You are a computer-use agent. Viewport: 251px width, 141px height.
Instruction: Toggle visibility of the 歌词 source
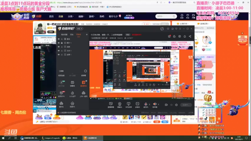point(59,39)
